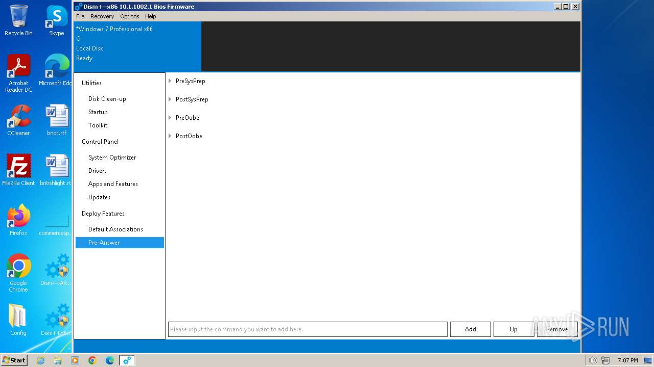Screen dimensions: 654x367
Task: Launch CCleaner from the desktop
Action: [18, 120]
